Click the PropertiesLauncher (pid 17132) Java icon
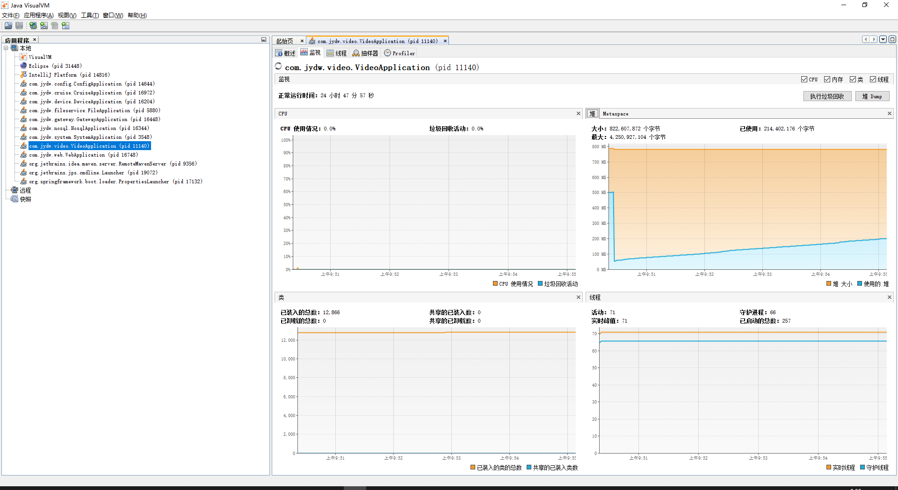The height and width of the screenshot is (490, 898). click(23, 181)
